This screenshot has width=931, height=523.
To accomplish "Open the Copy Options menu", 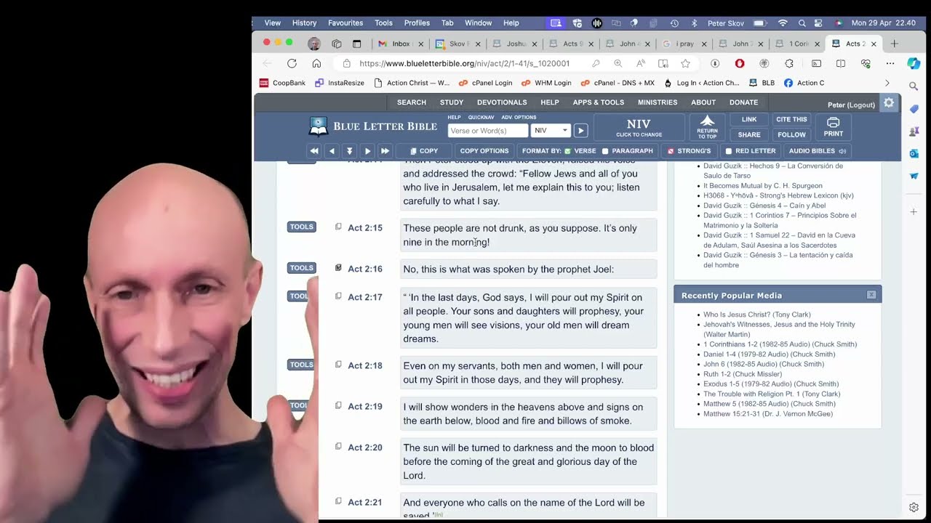I will coord(484,151).
